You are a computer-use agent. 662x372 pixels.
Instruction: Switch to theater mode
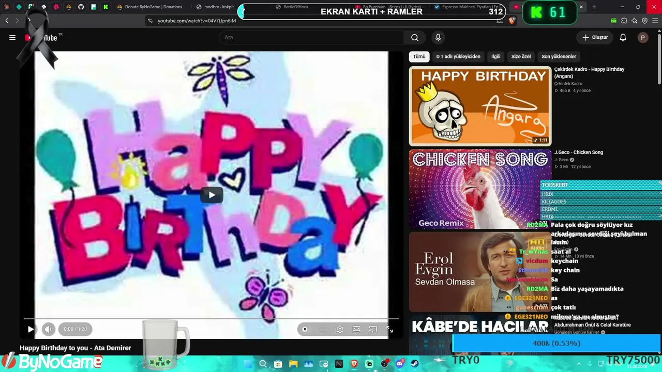click(356, 329)
